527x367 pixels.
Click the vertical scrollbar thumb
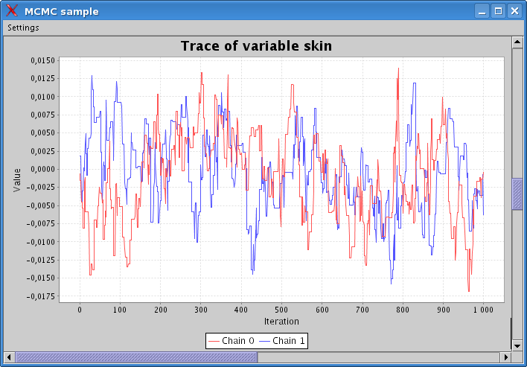click(x=517, y=194)
